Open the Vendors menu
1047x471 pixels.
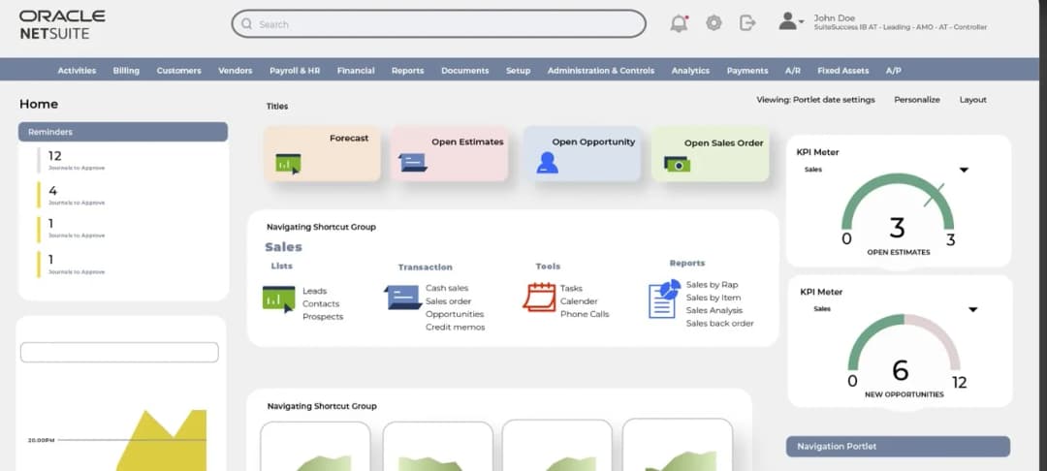[x=235, y=70]
